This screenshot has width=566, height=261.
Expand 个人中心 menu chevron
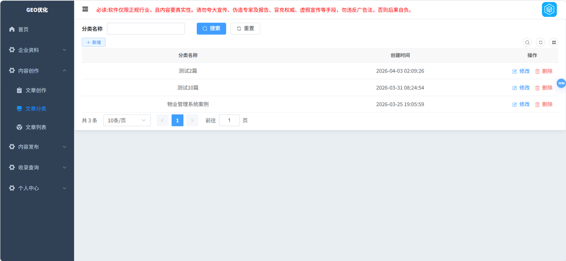[65, 188]
